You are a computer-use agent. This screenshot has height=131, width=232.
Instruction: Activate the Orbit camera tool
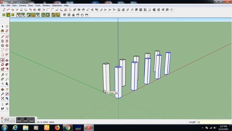pyautogui.click(x=3, y=90)
